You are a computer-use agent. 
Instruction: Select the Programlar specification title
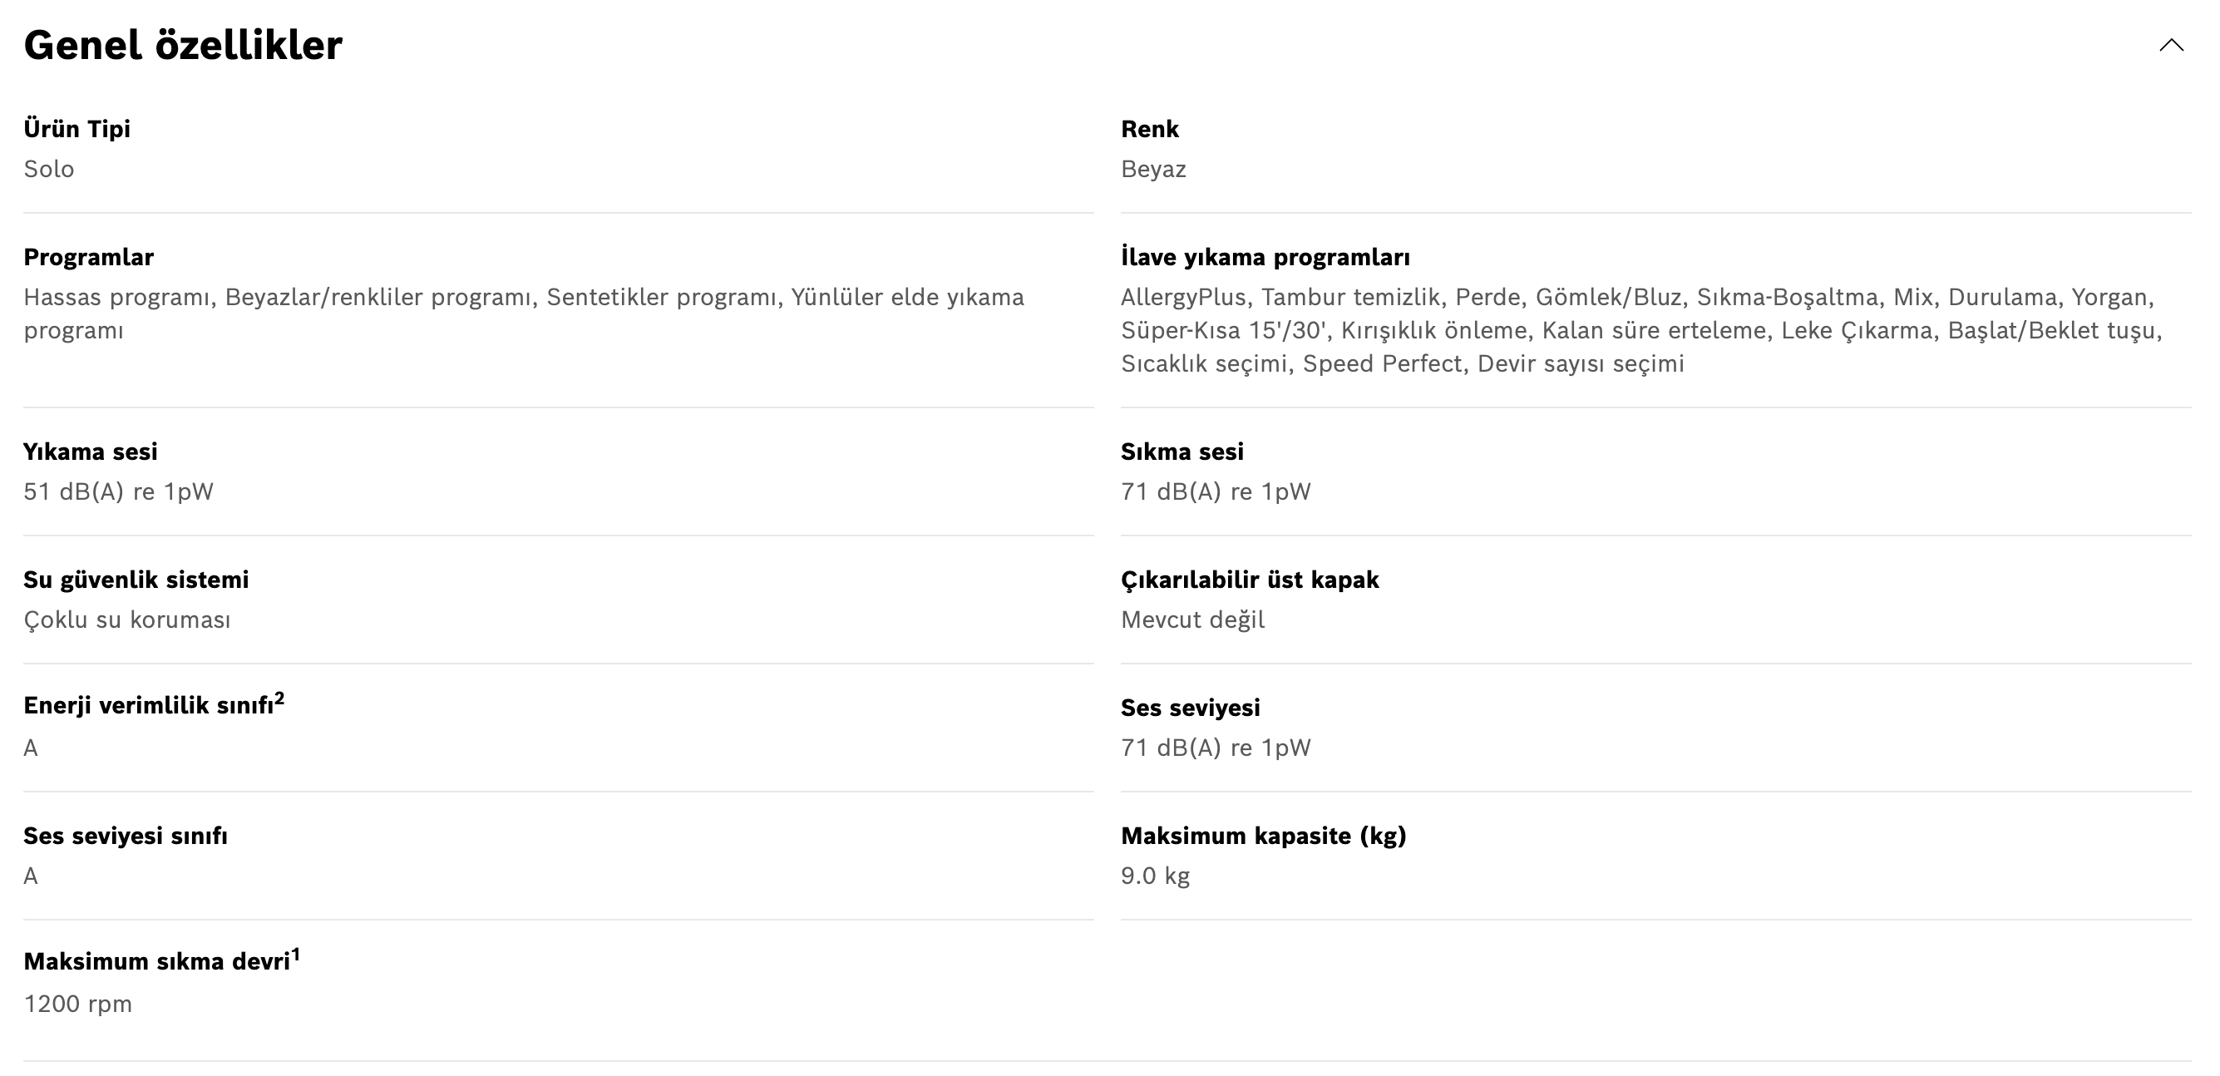coord(89,258)
